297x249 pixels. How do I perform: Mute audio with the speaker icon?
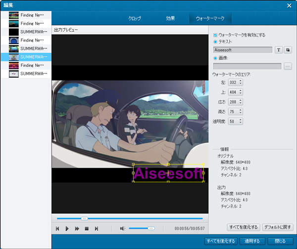(x=123, y=229)
